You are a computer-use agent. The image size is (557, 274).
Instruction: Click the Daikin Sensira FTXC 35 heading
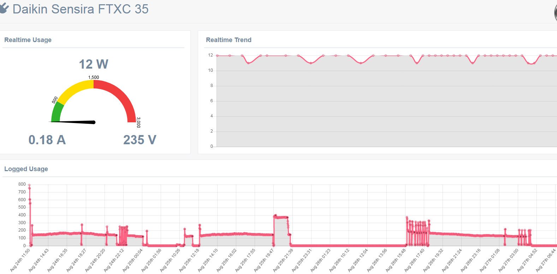click(81, 9)
